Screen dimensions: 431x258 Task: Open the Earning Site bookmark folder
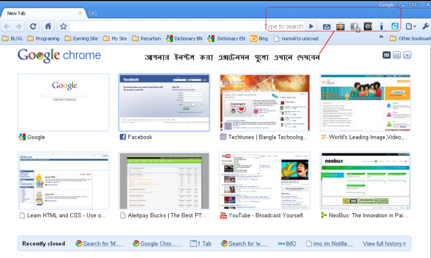(x=81, y=38)
